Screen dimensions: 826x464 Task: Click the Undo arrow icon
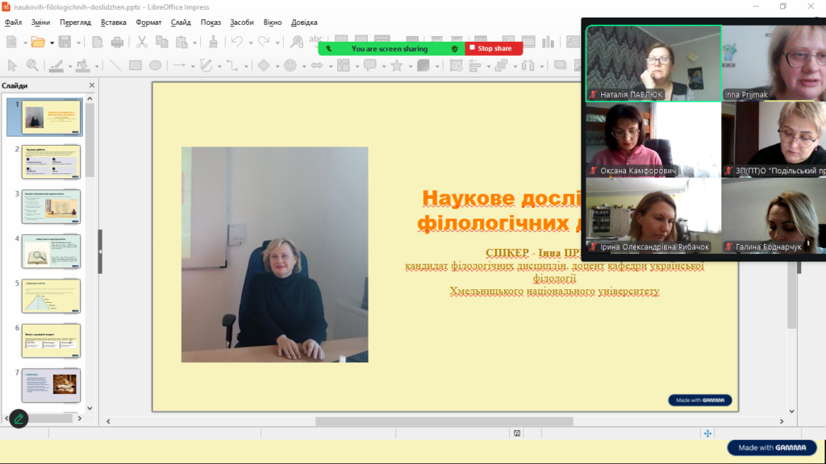(x=236, y=42)
